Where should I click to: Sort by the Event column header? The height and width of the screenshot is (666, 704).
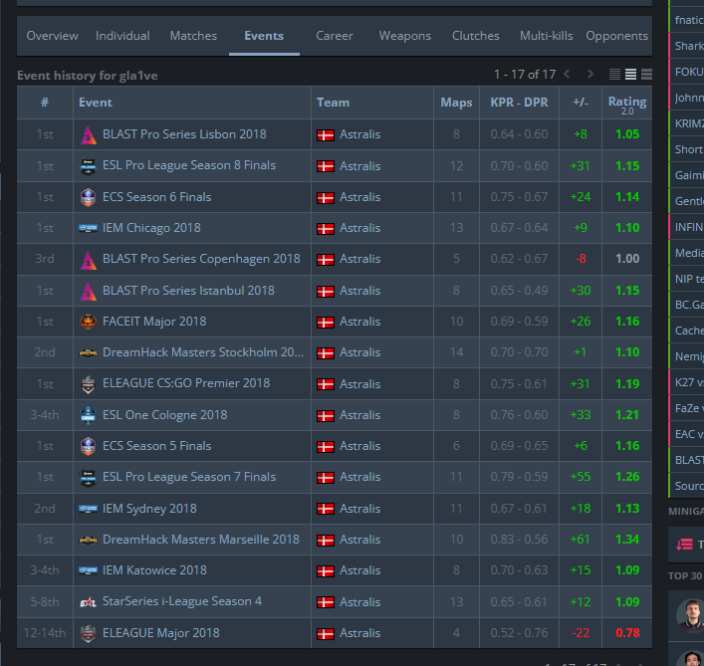(192, 103)
